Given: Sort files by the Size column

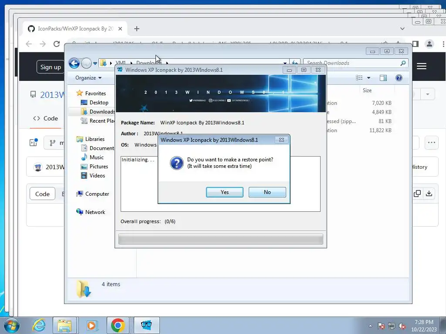Looking at the screenshot, I should [367, 90].
